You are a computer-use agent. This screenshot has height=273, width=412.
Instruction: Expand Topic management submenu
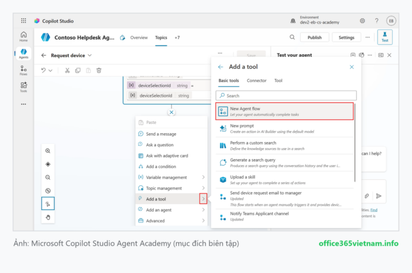(203, 188)
